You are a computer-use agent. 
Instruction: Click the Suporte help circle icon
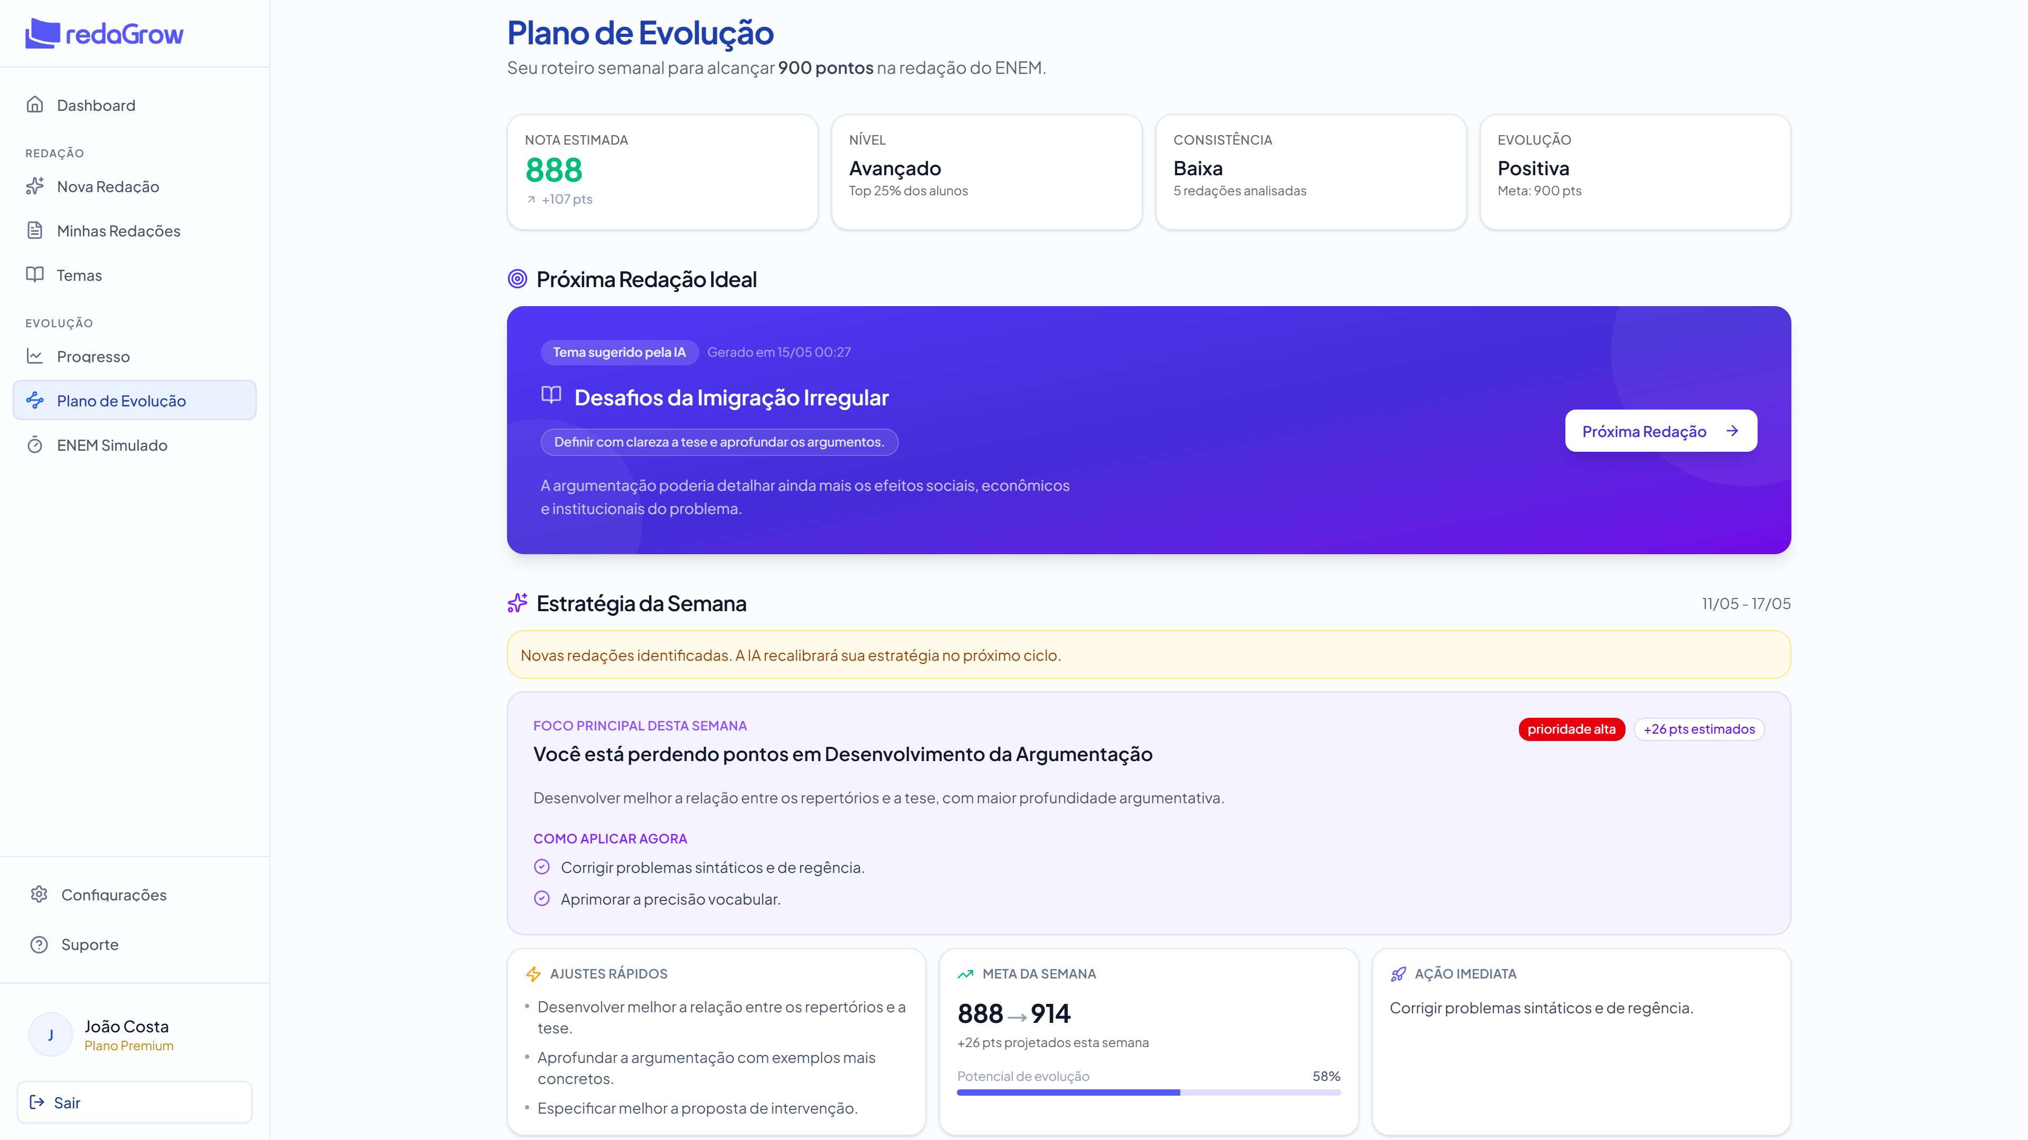pos(40,944)
